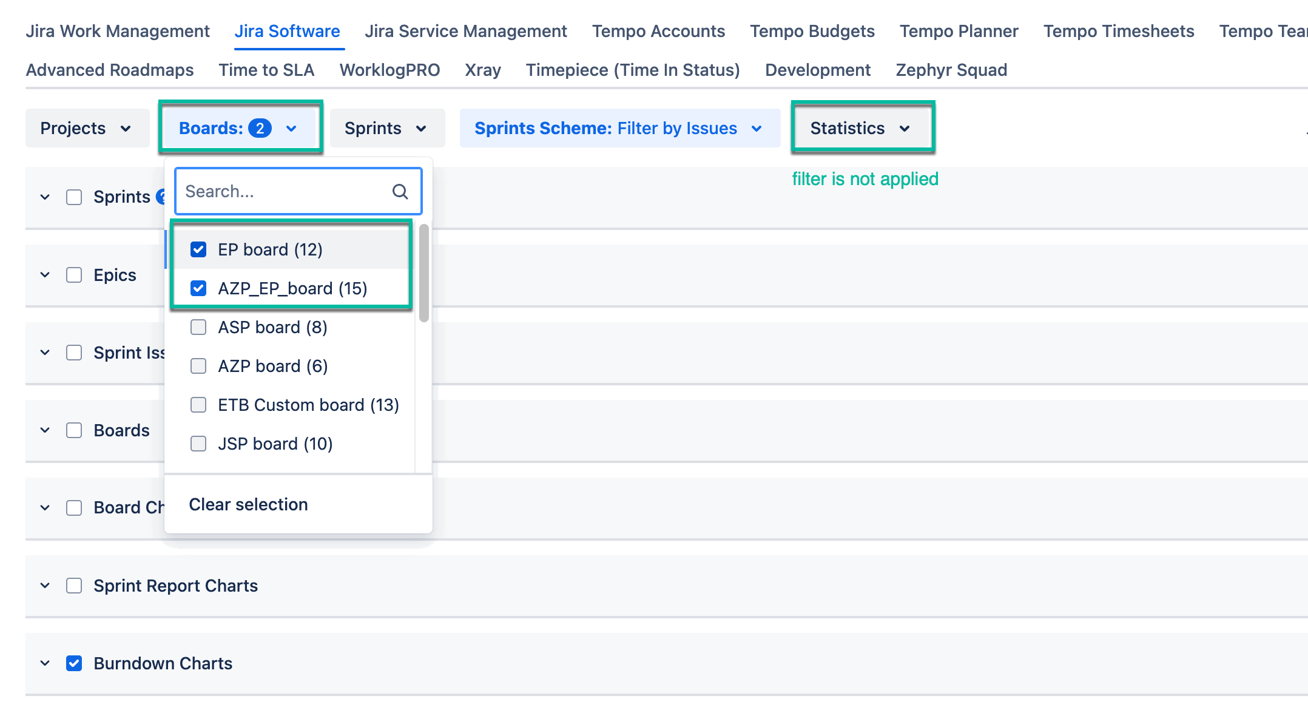Collapse the Burndown Charts section chevron
This screenshot has width=1308, height=710.
coord(45,663)
